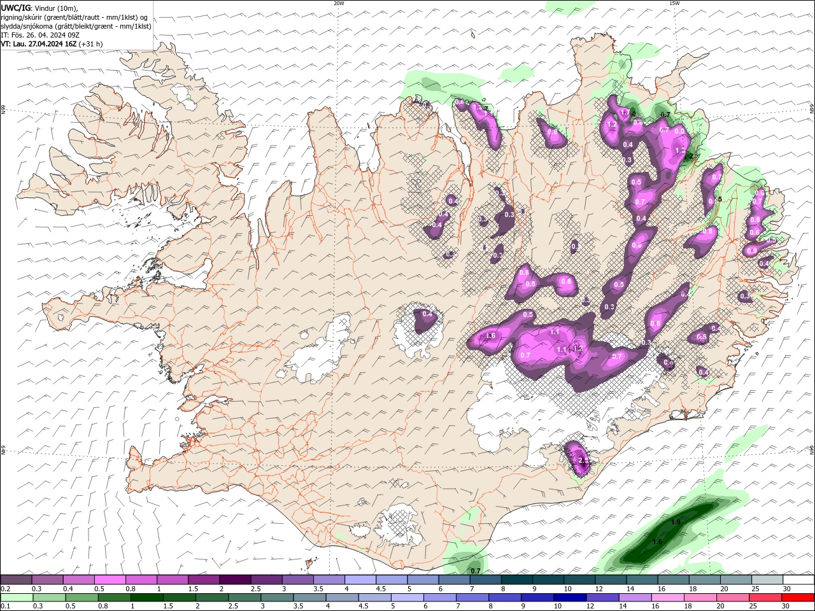Click the 'VT: Lau. 27.04.2024 16Z' valid time
Viewport: 815px width, 611px height.
point(38,44)
